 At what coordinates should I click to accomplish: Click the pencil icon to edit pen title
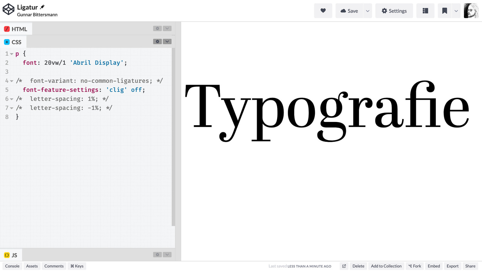[42, 7]
